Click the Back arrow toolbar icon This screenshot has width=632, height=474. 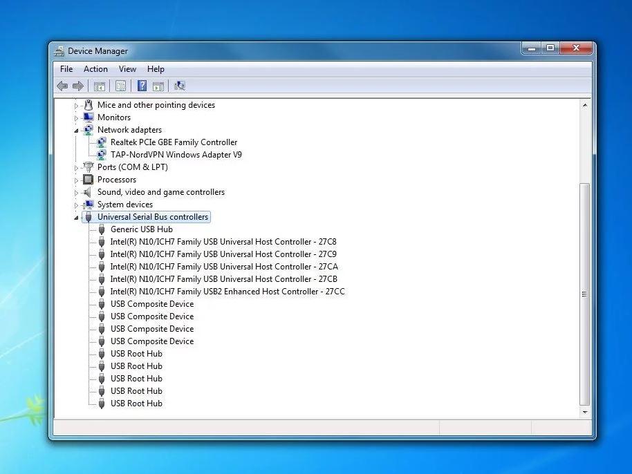pos(62,86)
